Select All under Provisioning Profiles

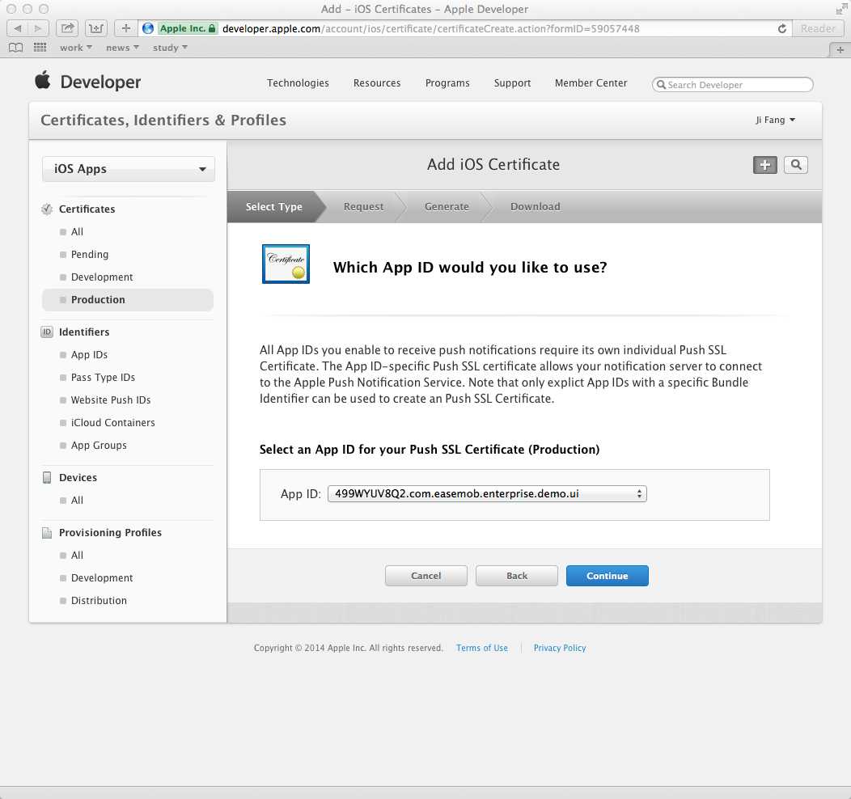(77, 556)
